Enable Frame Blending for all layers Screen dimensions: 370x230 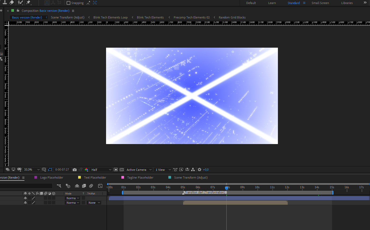pos(84,186)
